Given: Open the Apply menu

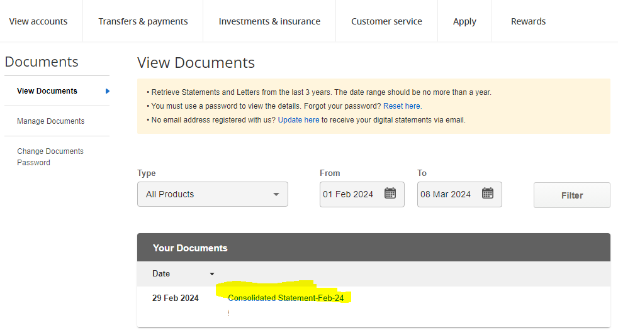Looking at the screenshot, I should click(x=464, y=21).
